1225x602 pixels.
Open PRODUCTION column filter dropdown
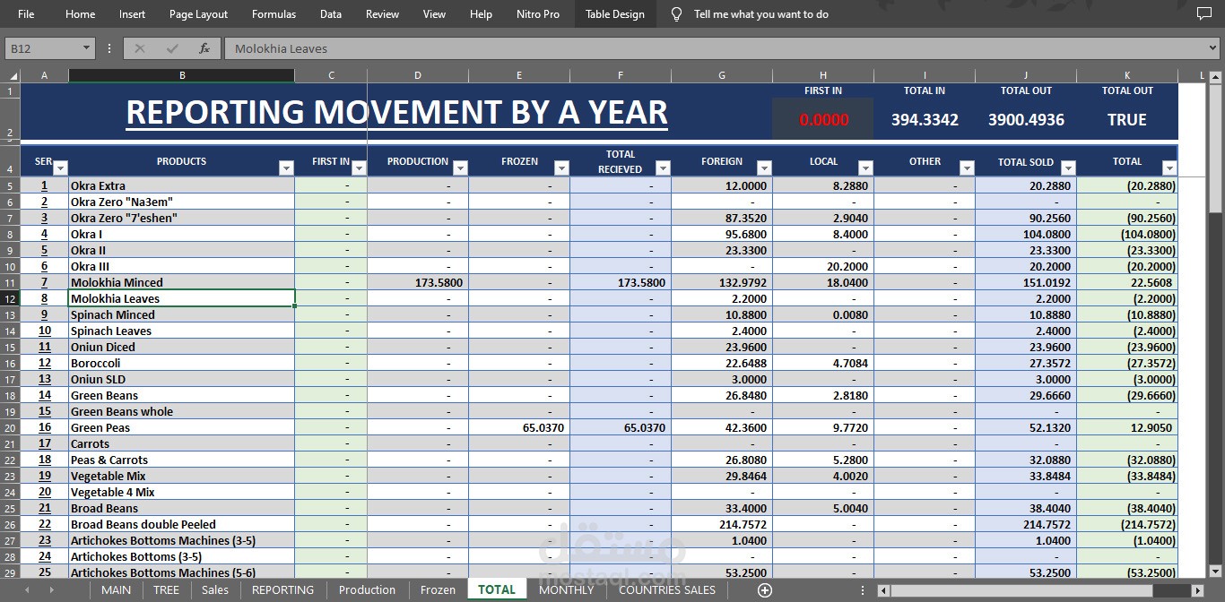pos(460,168)
